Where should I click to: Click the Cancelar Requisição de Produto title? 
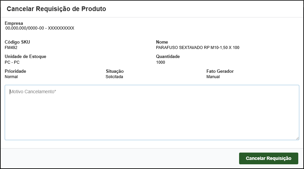pos(56,9)
